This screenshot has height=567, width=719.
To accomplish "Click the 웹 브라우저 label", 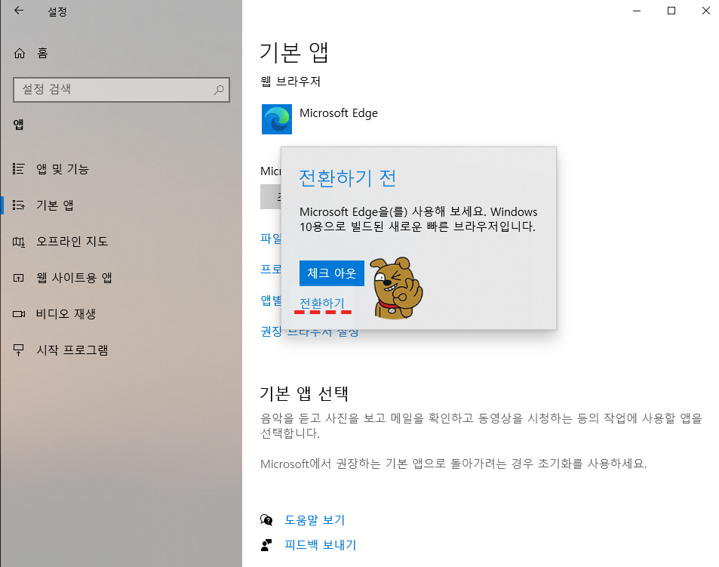I will coord(290,82).
